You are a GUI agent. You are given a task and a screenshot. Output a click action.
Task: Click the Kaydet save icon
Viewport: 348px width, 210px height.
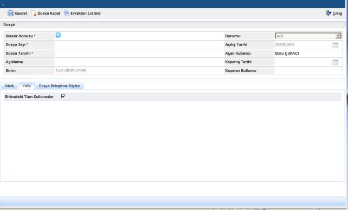coord(10,14)
